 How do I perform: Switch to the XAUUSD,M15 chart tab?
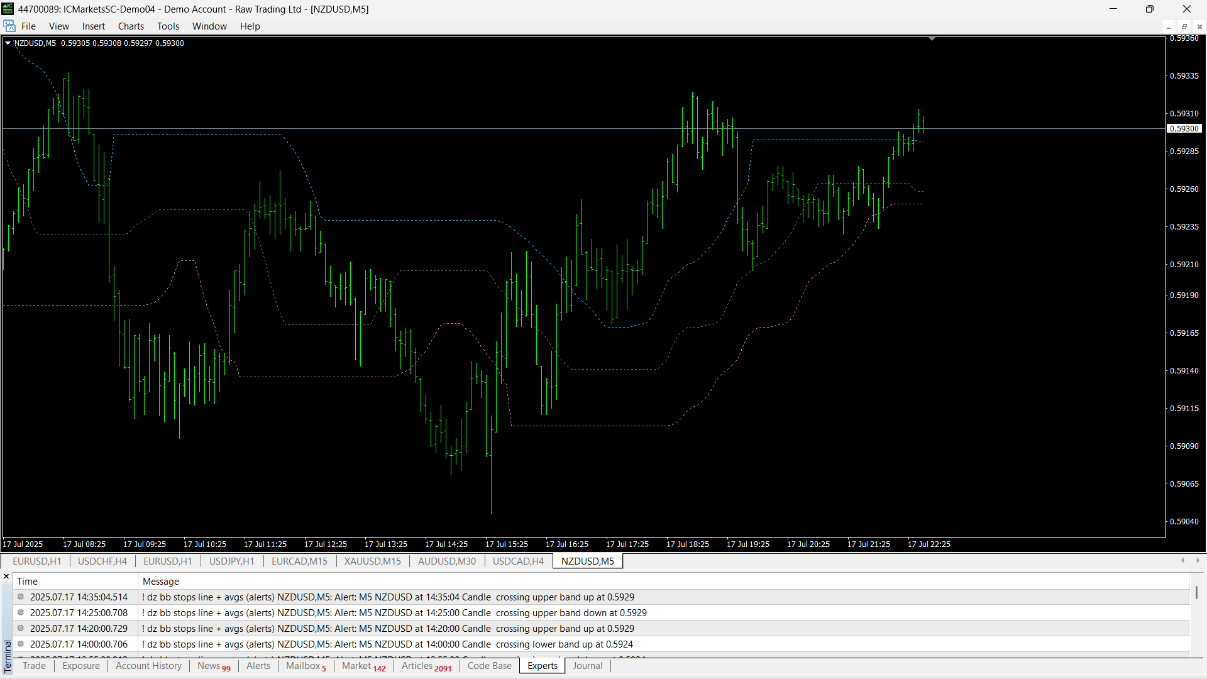pos(372,561)
